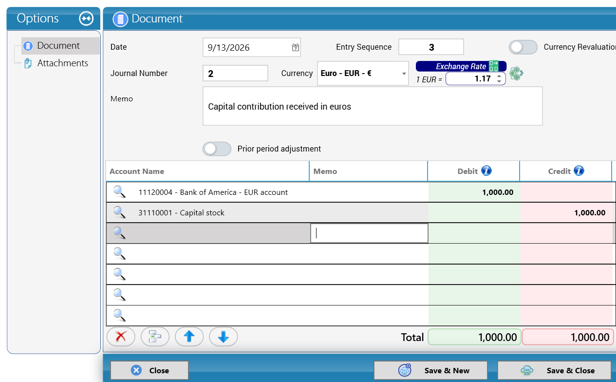Screen dimensions: 616x382
Task: Move the selected line up
Action: [x=189, y=336]
